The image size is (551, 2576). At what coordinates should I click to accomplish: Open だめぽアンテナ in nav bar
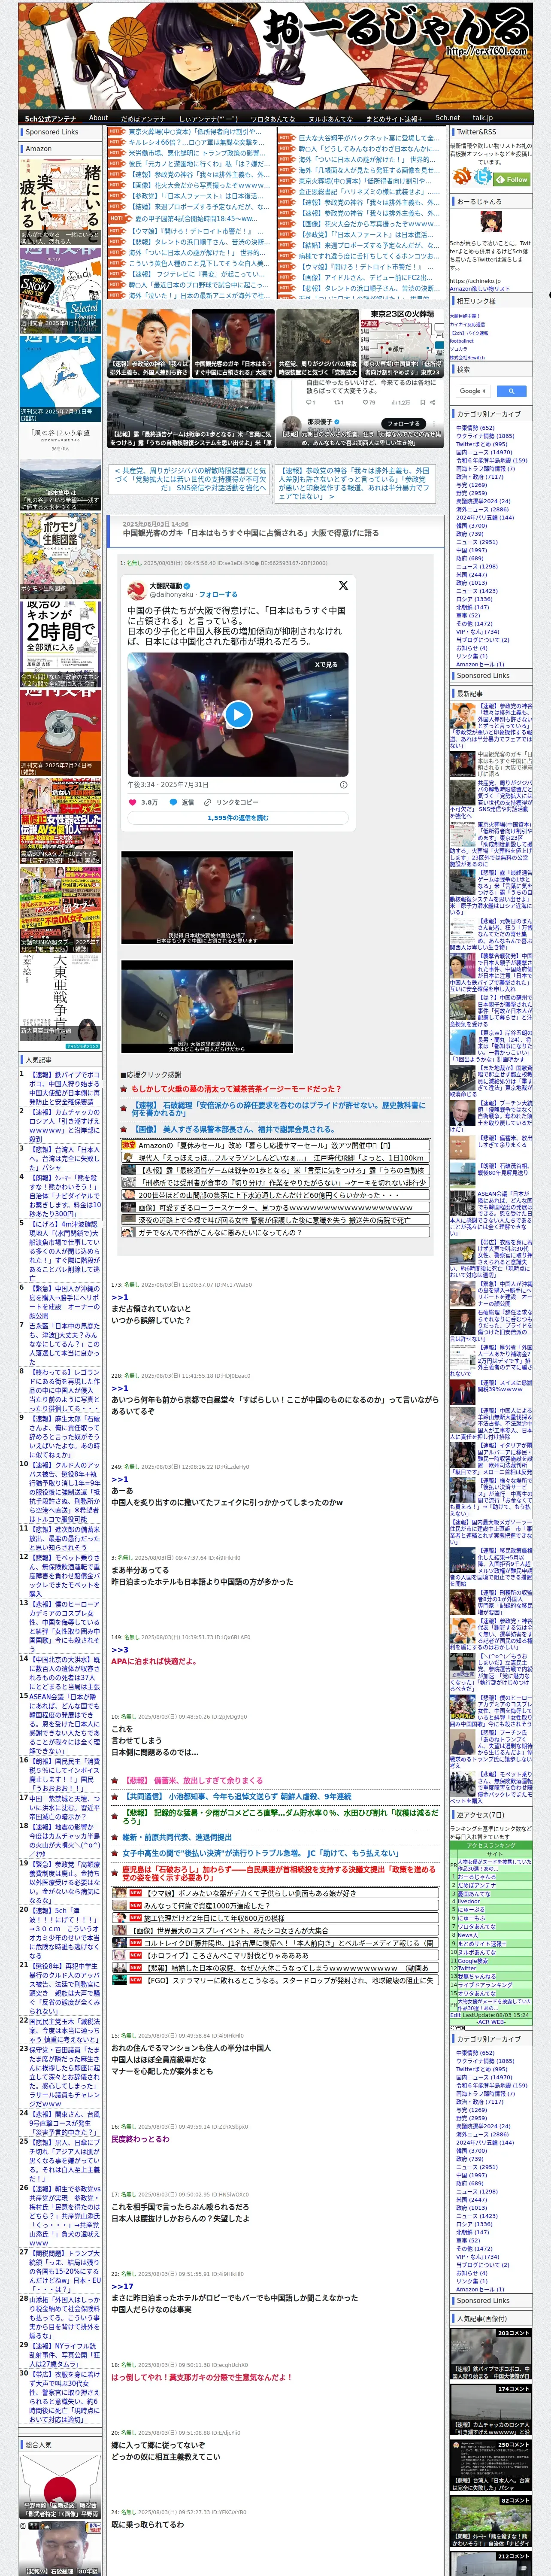[x=143, y=118]
